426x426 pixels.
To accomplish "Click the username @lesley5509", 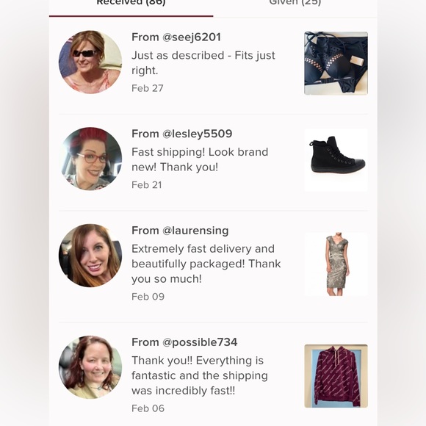I will click(x=197, y=134).
